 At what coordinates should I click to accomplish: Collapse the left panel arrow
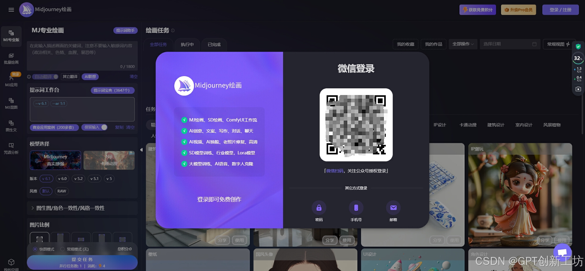(x=141, y=150)
